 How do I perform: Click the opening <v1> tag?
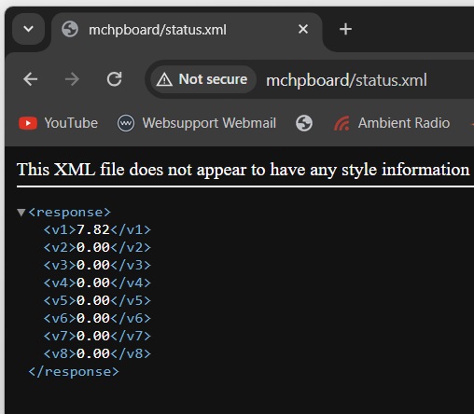pos(60,230)
